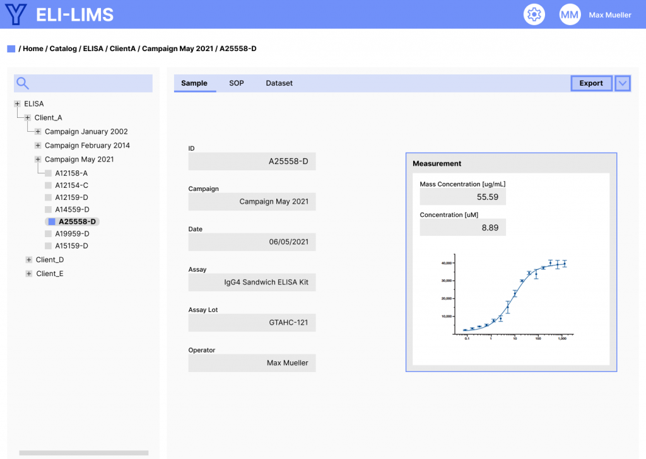646x459 pixels.
Task: Click the sample icon beside A12158-A
Action: 49,173
